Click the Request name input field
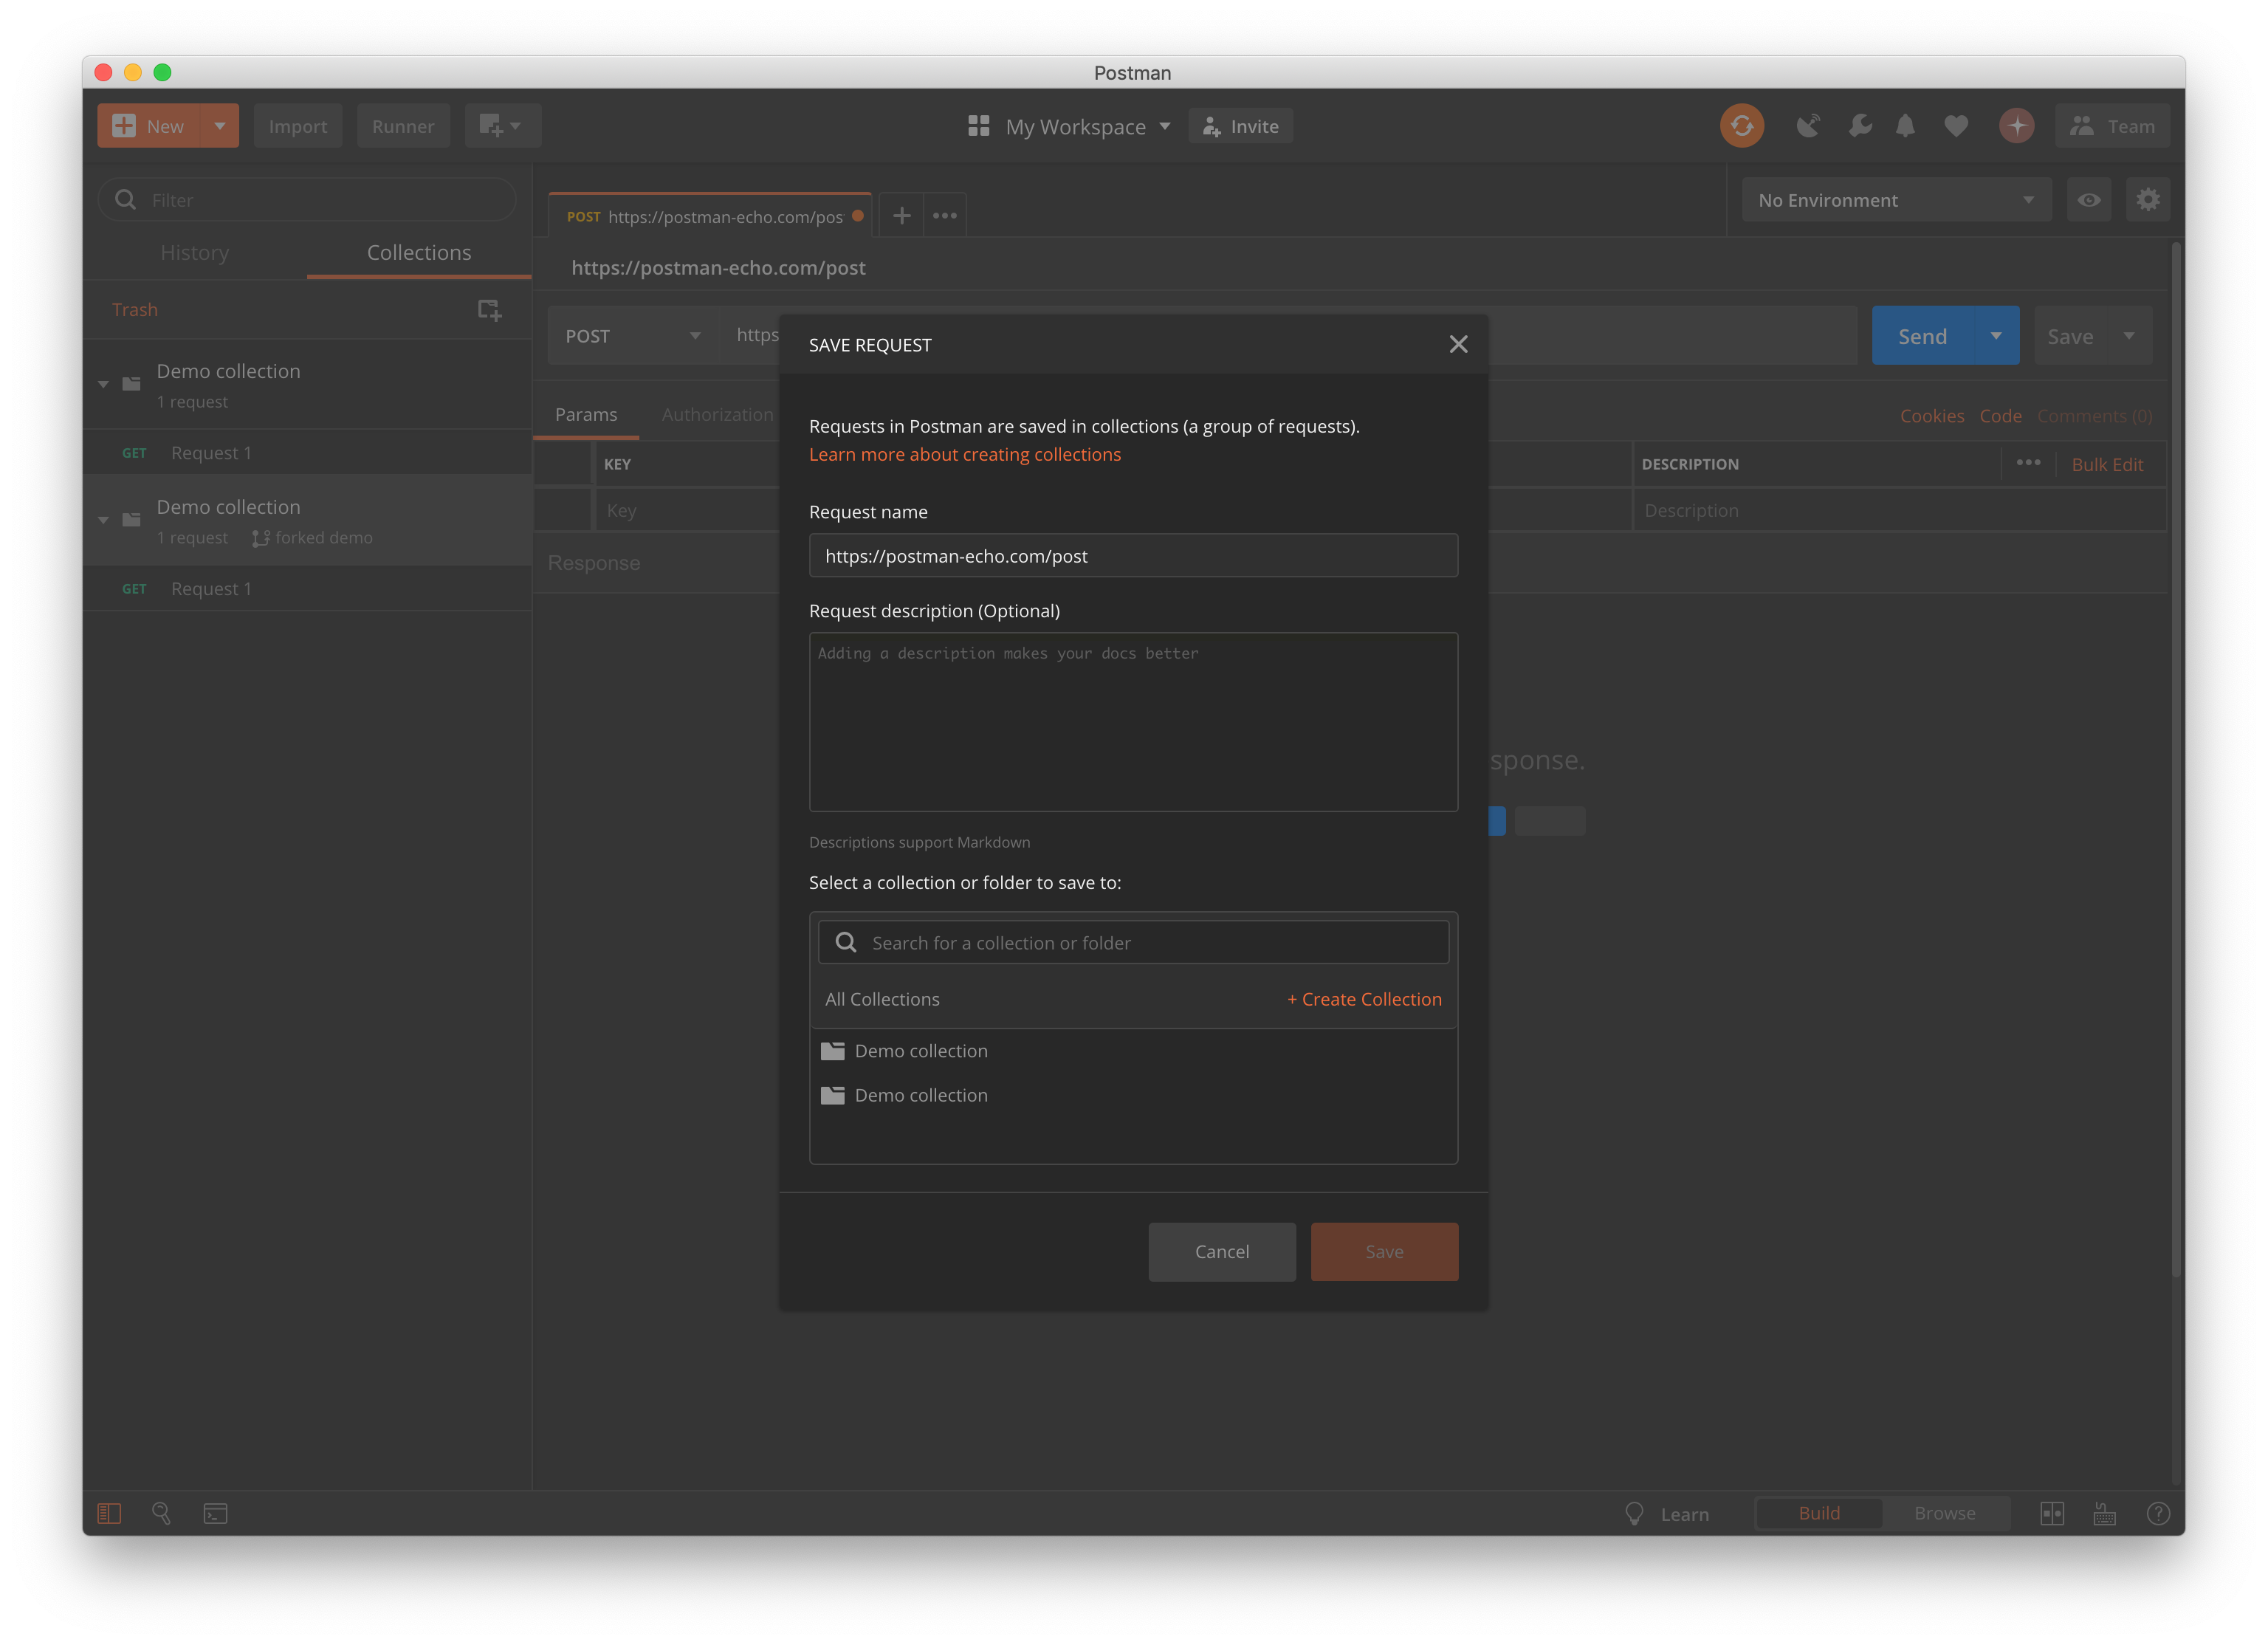 [1133, 555]
